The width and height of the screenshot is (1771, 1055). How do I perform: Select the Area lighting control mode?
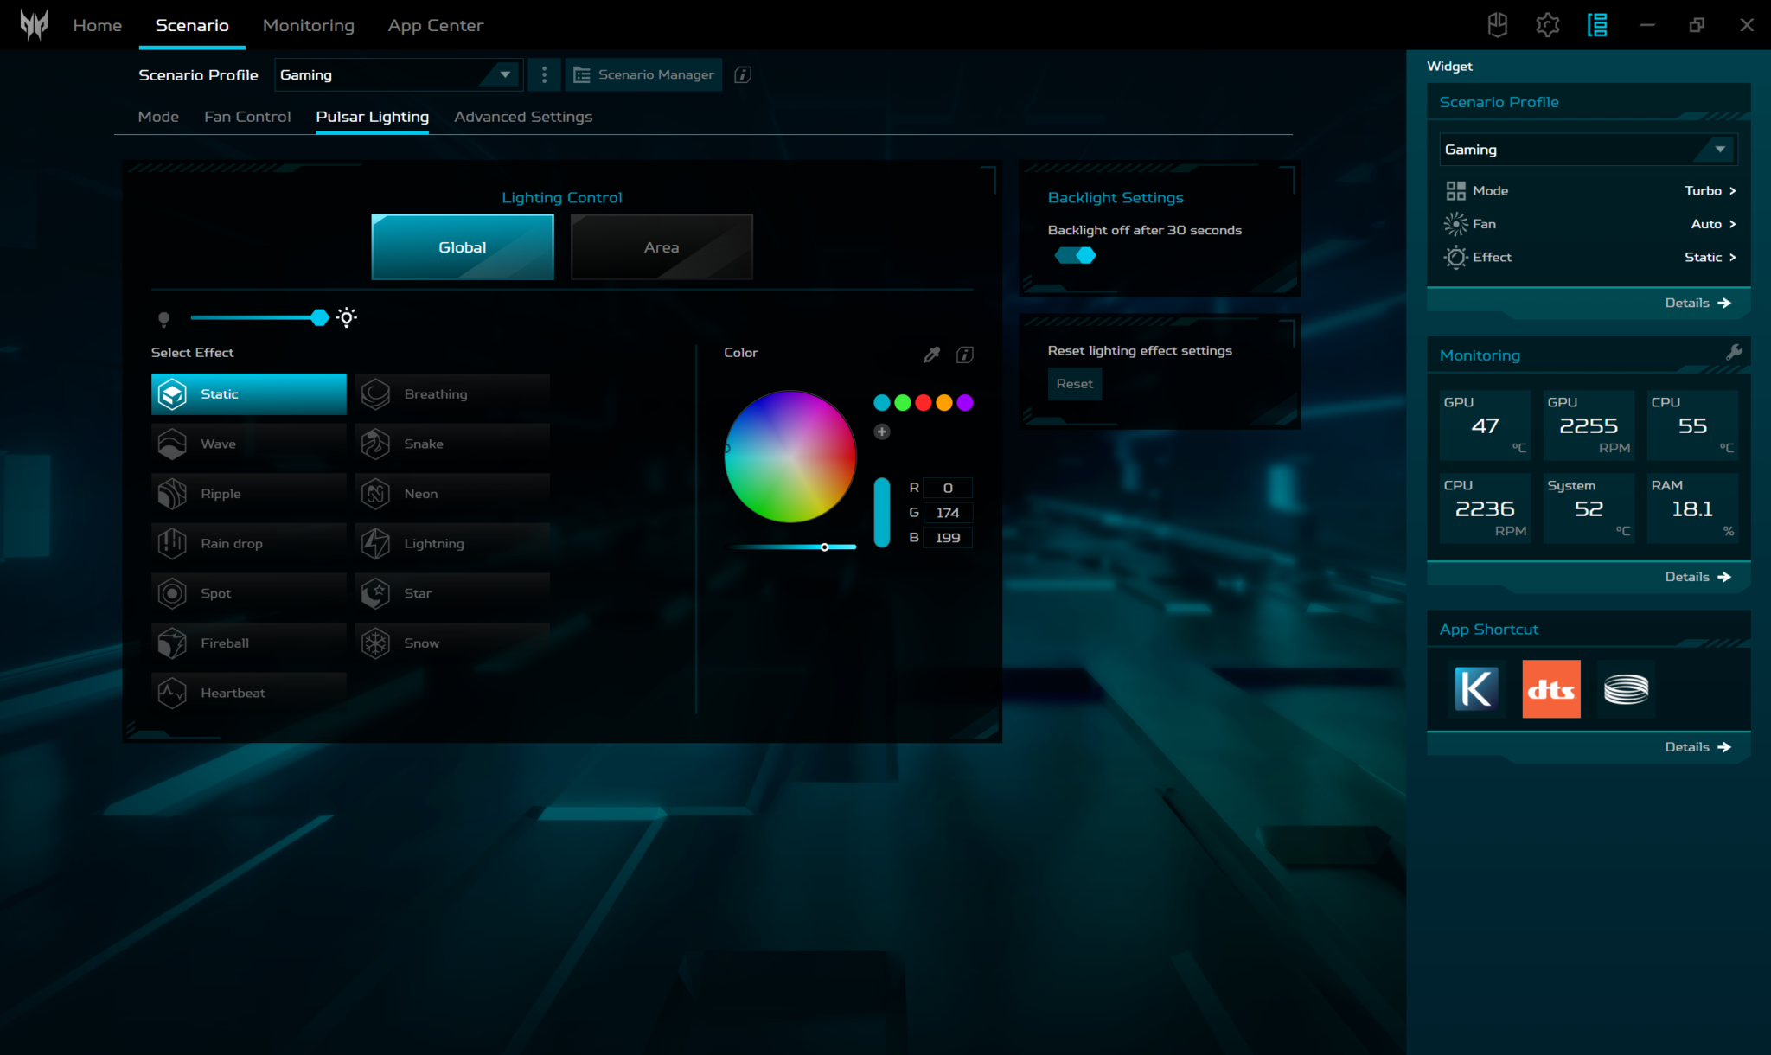pyautogui.click(x=662, y=247)
